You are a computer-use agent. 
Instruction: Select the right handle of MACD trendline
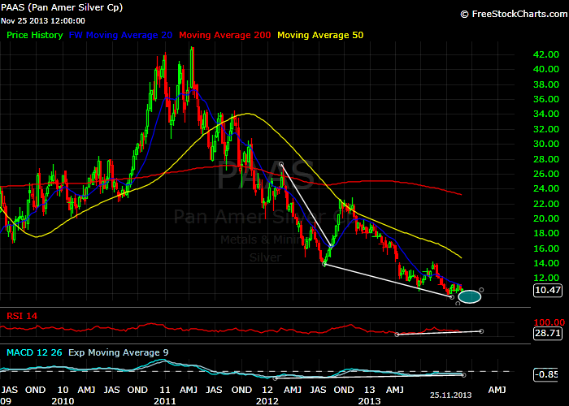(x=464, y=375)
